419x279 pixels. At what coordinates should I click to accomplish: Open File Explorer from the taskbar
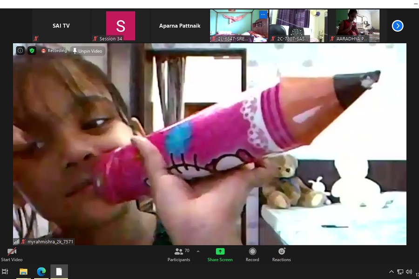coord(23,272)
